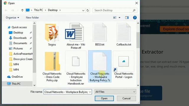This screenshot has width=189, height=106.
Task: Open help with the question mark icon
Action: point(135,18)
